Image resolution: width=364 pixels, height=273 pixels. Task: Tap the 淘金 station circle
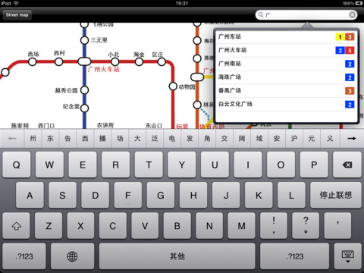139,61
